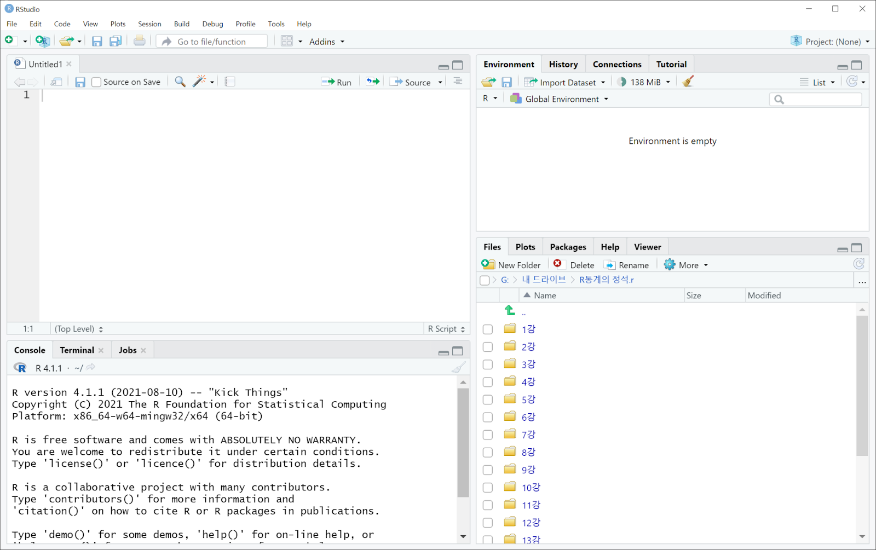Switch to the History tab
The width and height of the screenshot is (876, 550).
563,64
